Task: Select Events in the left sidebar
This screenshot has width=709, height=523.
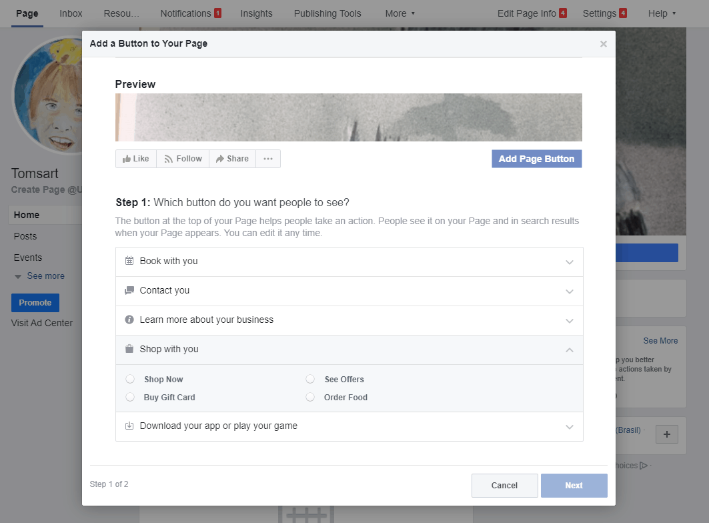Action: click(x=28, y=257)
